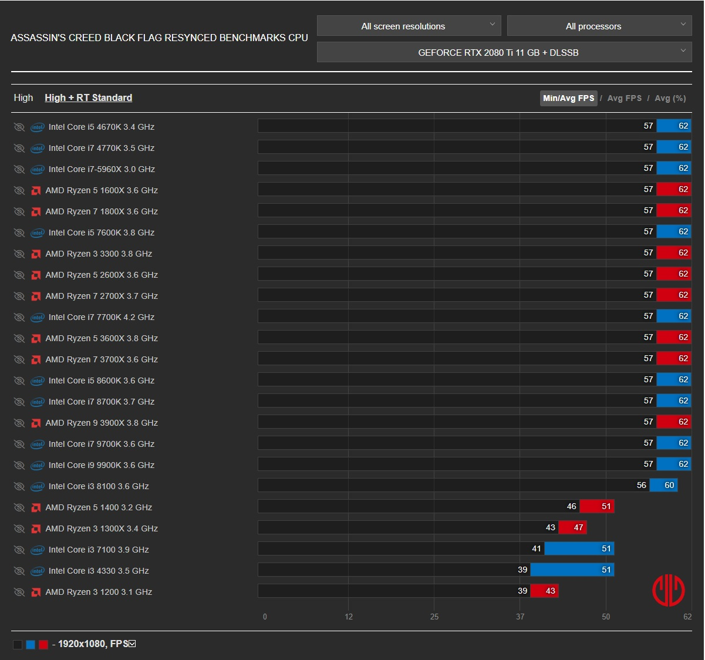Toggle eye icon for AMD Ryzen 5 2600X
Image resolution: width=705 pixels, height=660 pixels.
pos(19,275)
